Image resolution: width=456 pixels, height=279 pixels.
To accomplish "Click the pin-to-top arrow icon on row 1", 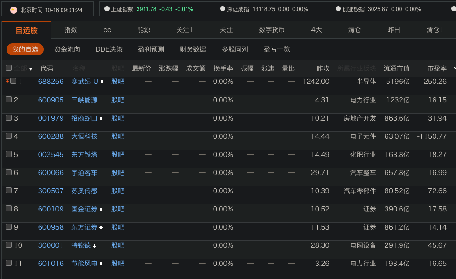I will click(7, 81).
